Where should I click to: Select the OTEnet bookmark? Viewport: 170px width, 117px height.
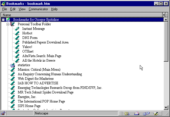tap(28, 51)
